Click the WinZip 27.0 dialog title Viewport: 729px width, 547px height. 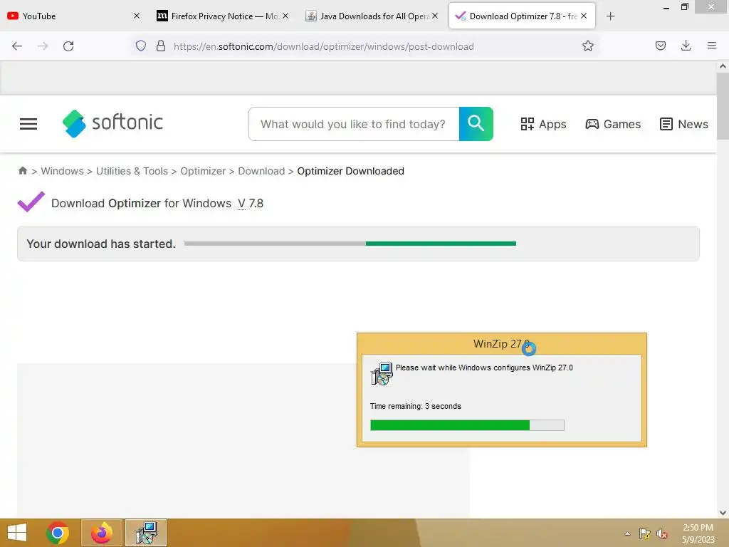[x=501, y=344]
